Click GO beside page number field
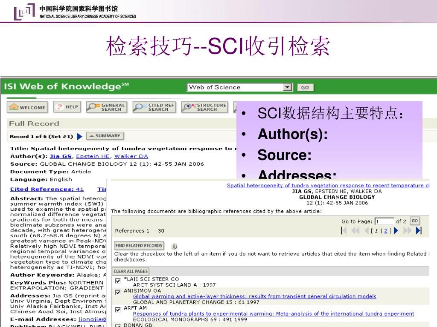This screenshot has width=437, height=327. pos(415,221)
